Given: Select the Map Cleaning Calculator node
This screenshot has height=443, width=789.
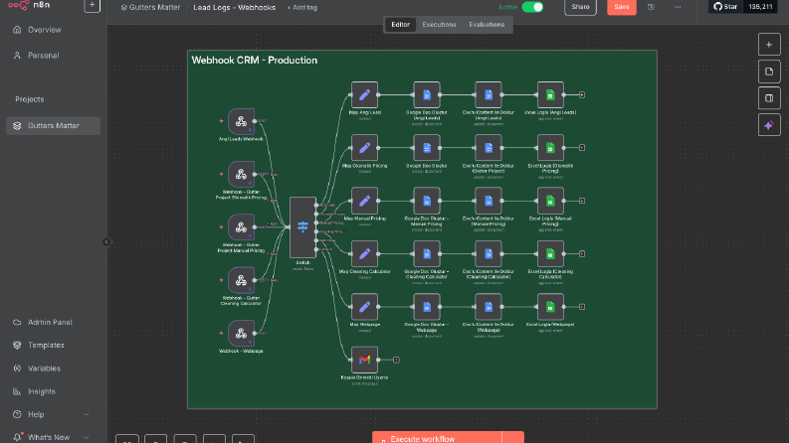Looking at the screenshot, I should [x=364, y=253].
